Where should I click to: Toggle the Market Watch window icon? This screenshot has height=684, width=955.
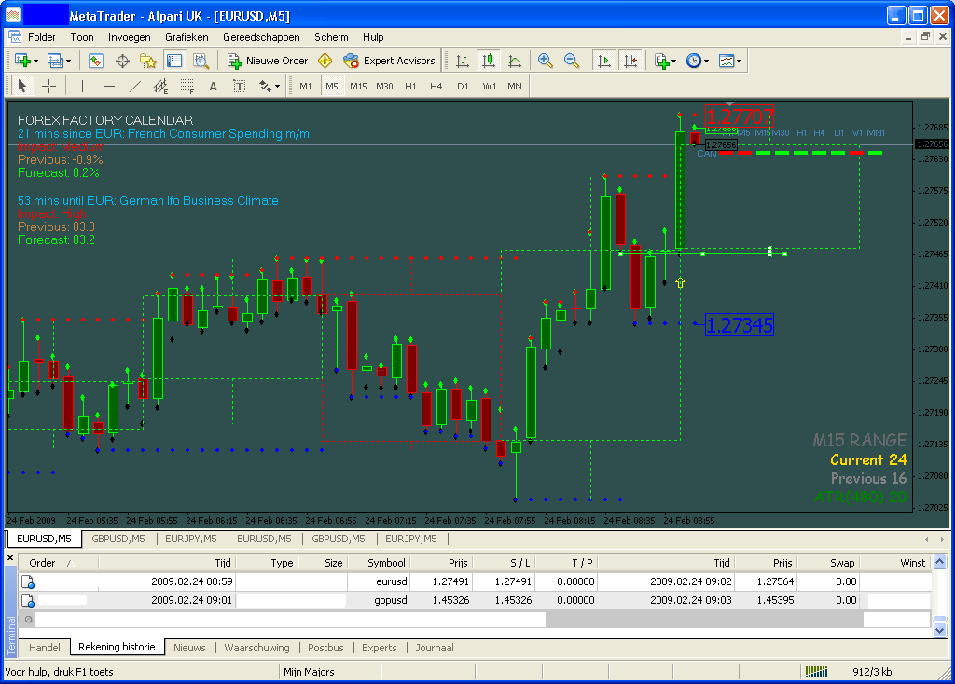[96, 61]
